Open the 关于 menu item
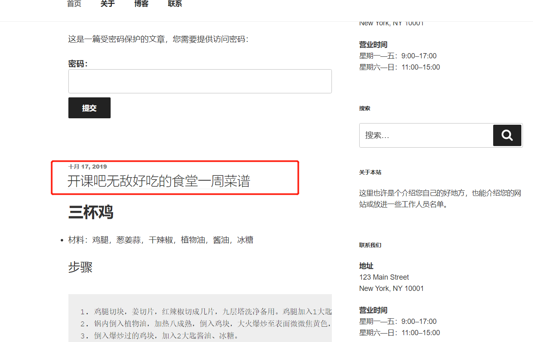The height and width of the screenshot is (342, 533). tap(108, 4)
